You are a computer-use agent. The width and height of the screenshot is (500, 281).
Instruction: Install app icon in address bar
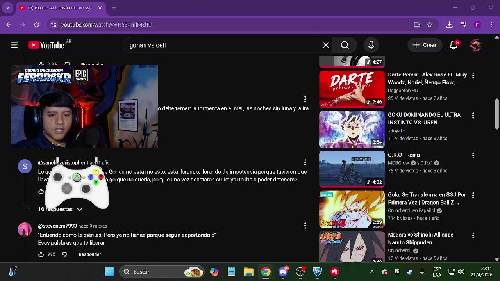pos(417,25)
